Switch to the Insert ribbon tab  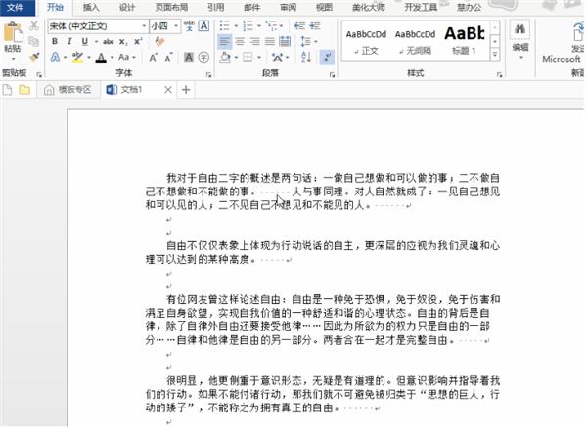(91, 7)
